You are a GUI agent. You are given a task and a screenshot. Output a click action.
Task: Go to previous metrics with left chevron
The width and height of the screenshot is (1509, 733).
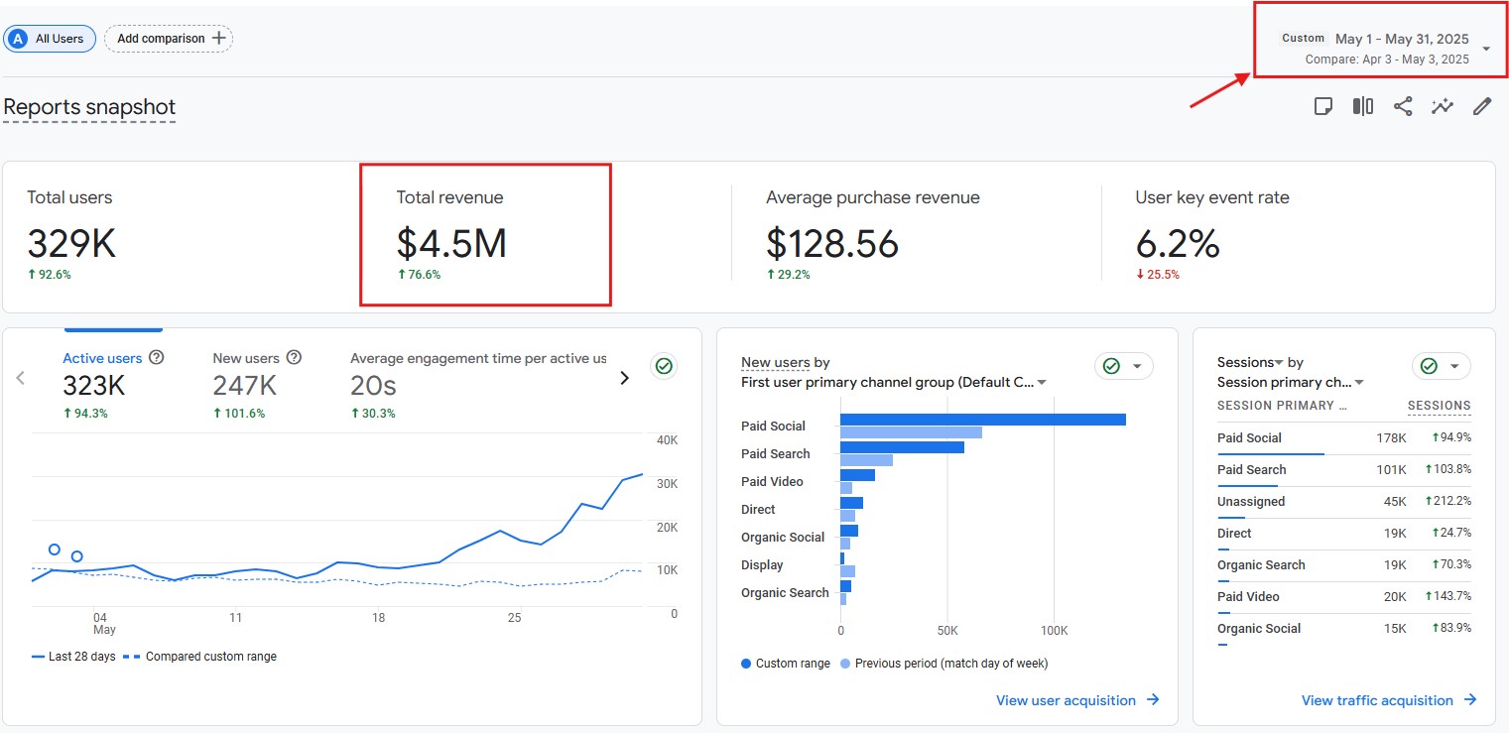pyautogui.click(x=21, y=377)
